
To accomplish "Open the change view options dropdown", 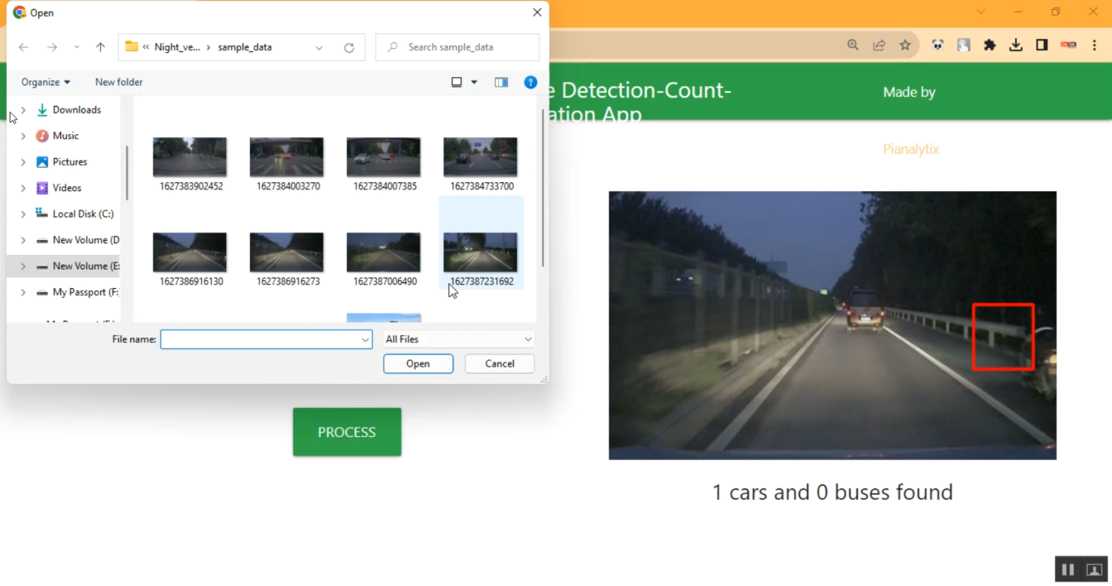I will pos(474,82).
